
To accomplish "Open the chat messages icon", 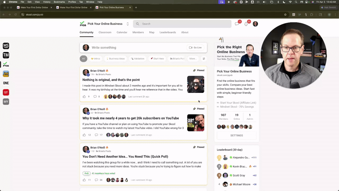I will tap(237, 24).
